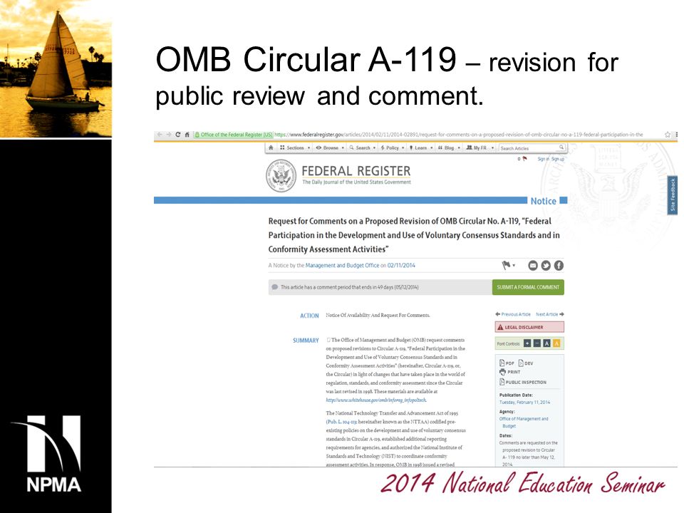Go to Previous Article

(513, 314)
